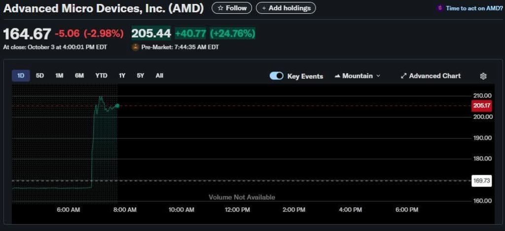Expand the Mountain chart type dropdown
This screenshot has width=505, height=231.
(x=358, y=76)
